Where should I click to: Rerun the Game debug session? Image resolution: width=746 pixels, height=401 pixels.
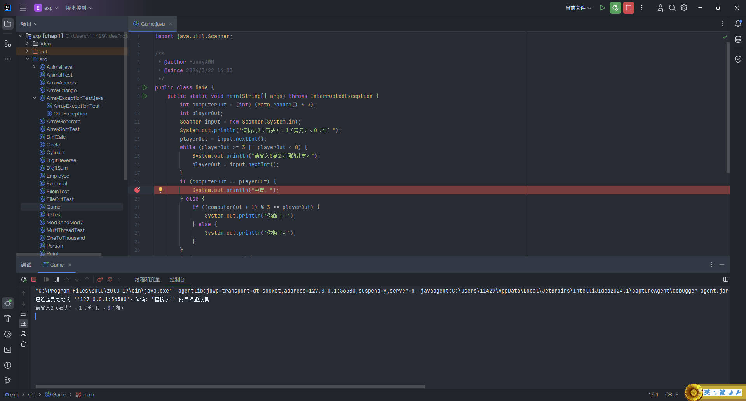pyautogui.click(x=24, y=279)
